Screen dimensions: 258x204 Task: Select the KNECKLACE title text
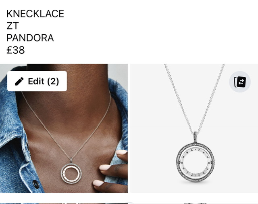[35, 14]
